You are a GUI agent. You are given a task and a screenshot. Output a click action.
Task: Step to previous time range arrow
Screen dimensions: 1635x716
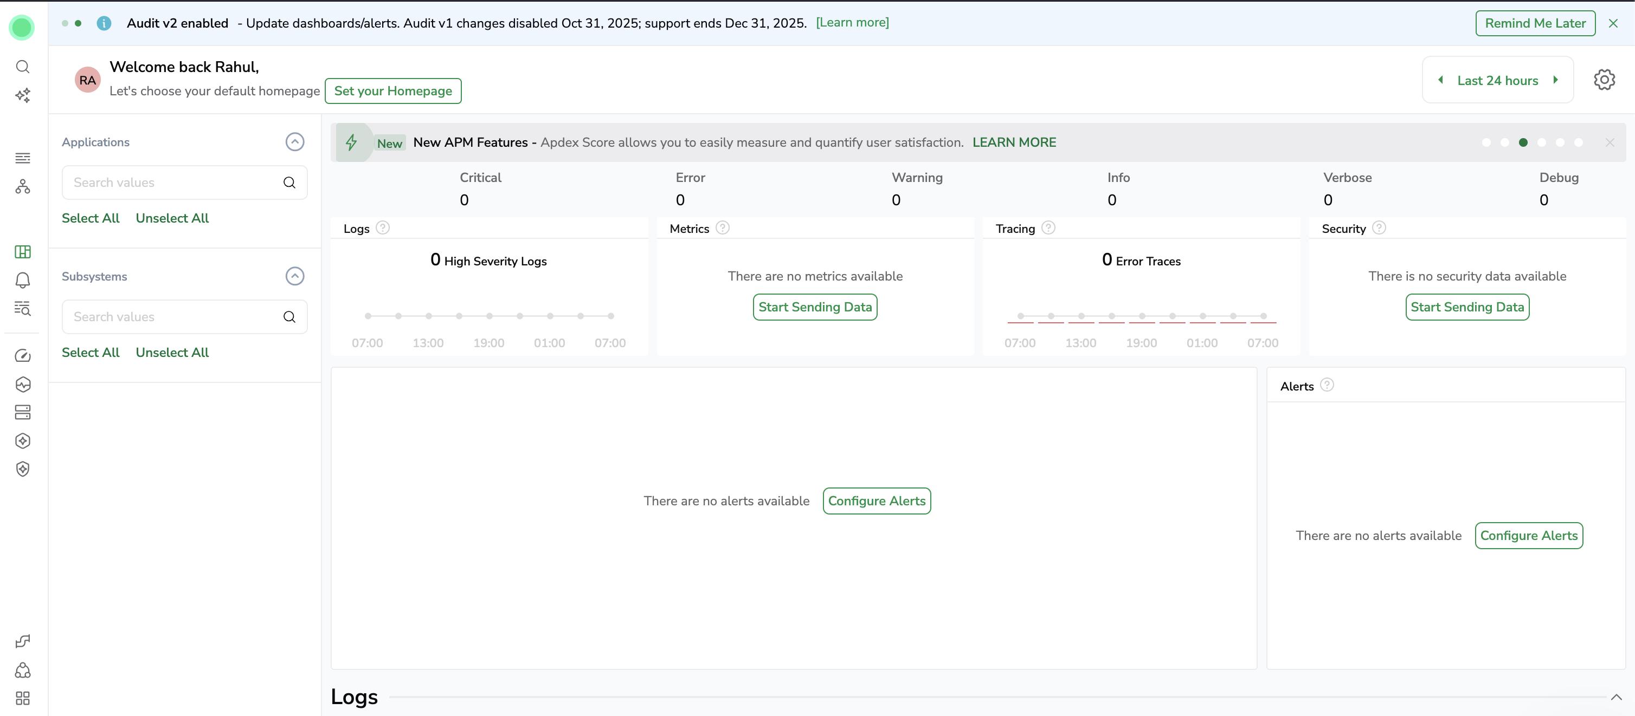point(1441,80)
